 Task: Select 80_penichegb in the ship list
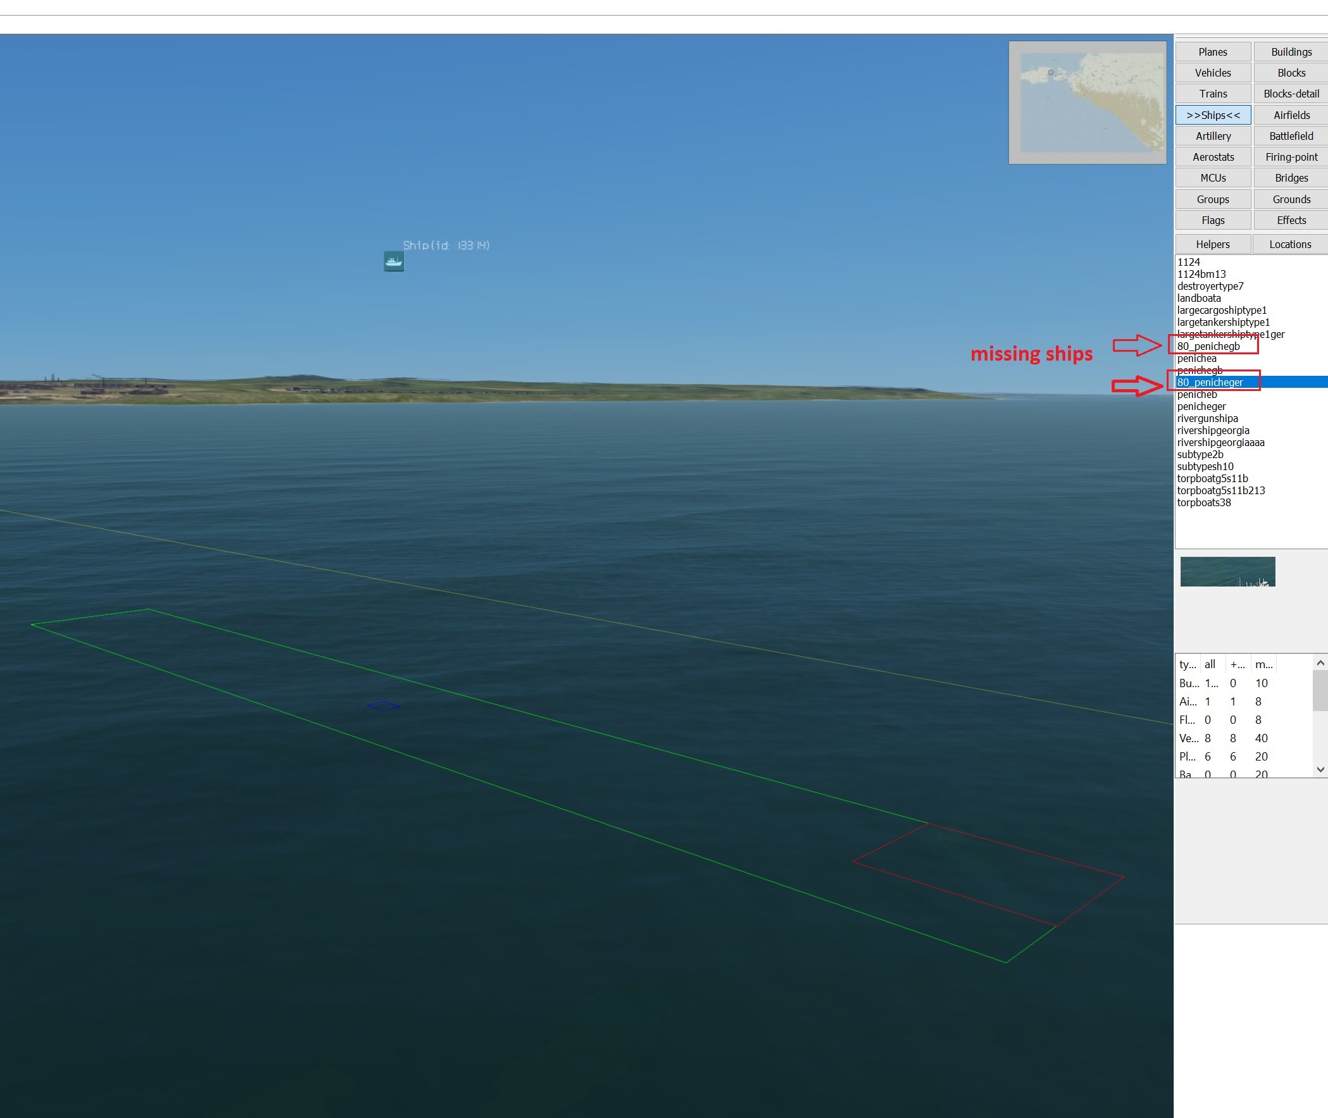click(1208, 346)
